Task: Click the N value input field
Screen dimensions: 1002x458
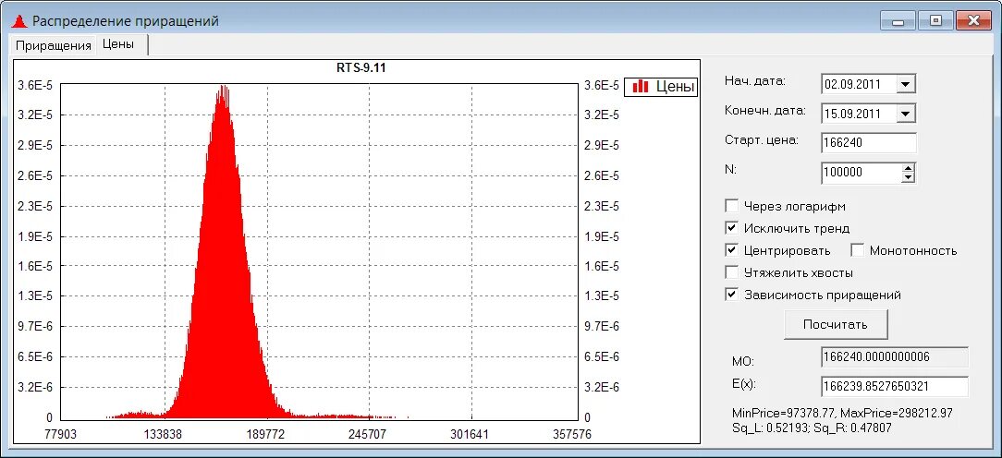Action: (x=861, y=173)
